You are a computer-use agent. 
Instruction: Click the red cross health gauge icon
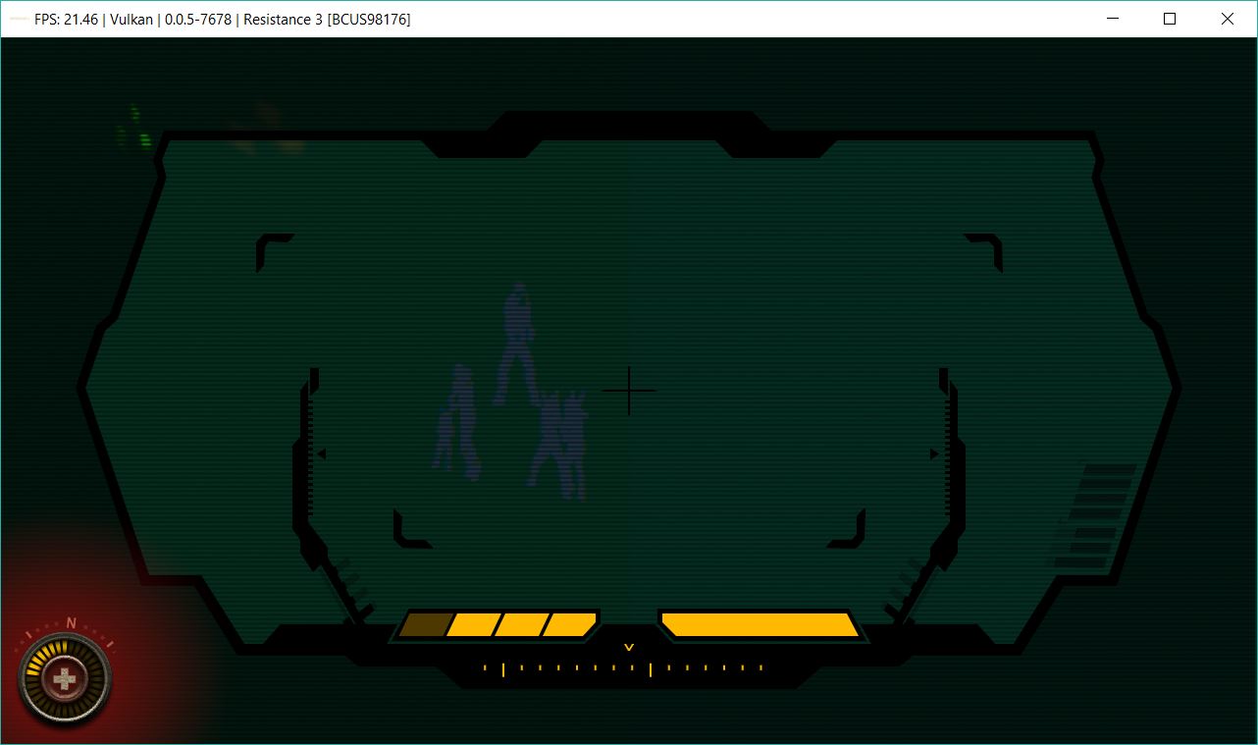coord(65,678)
